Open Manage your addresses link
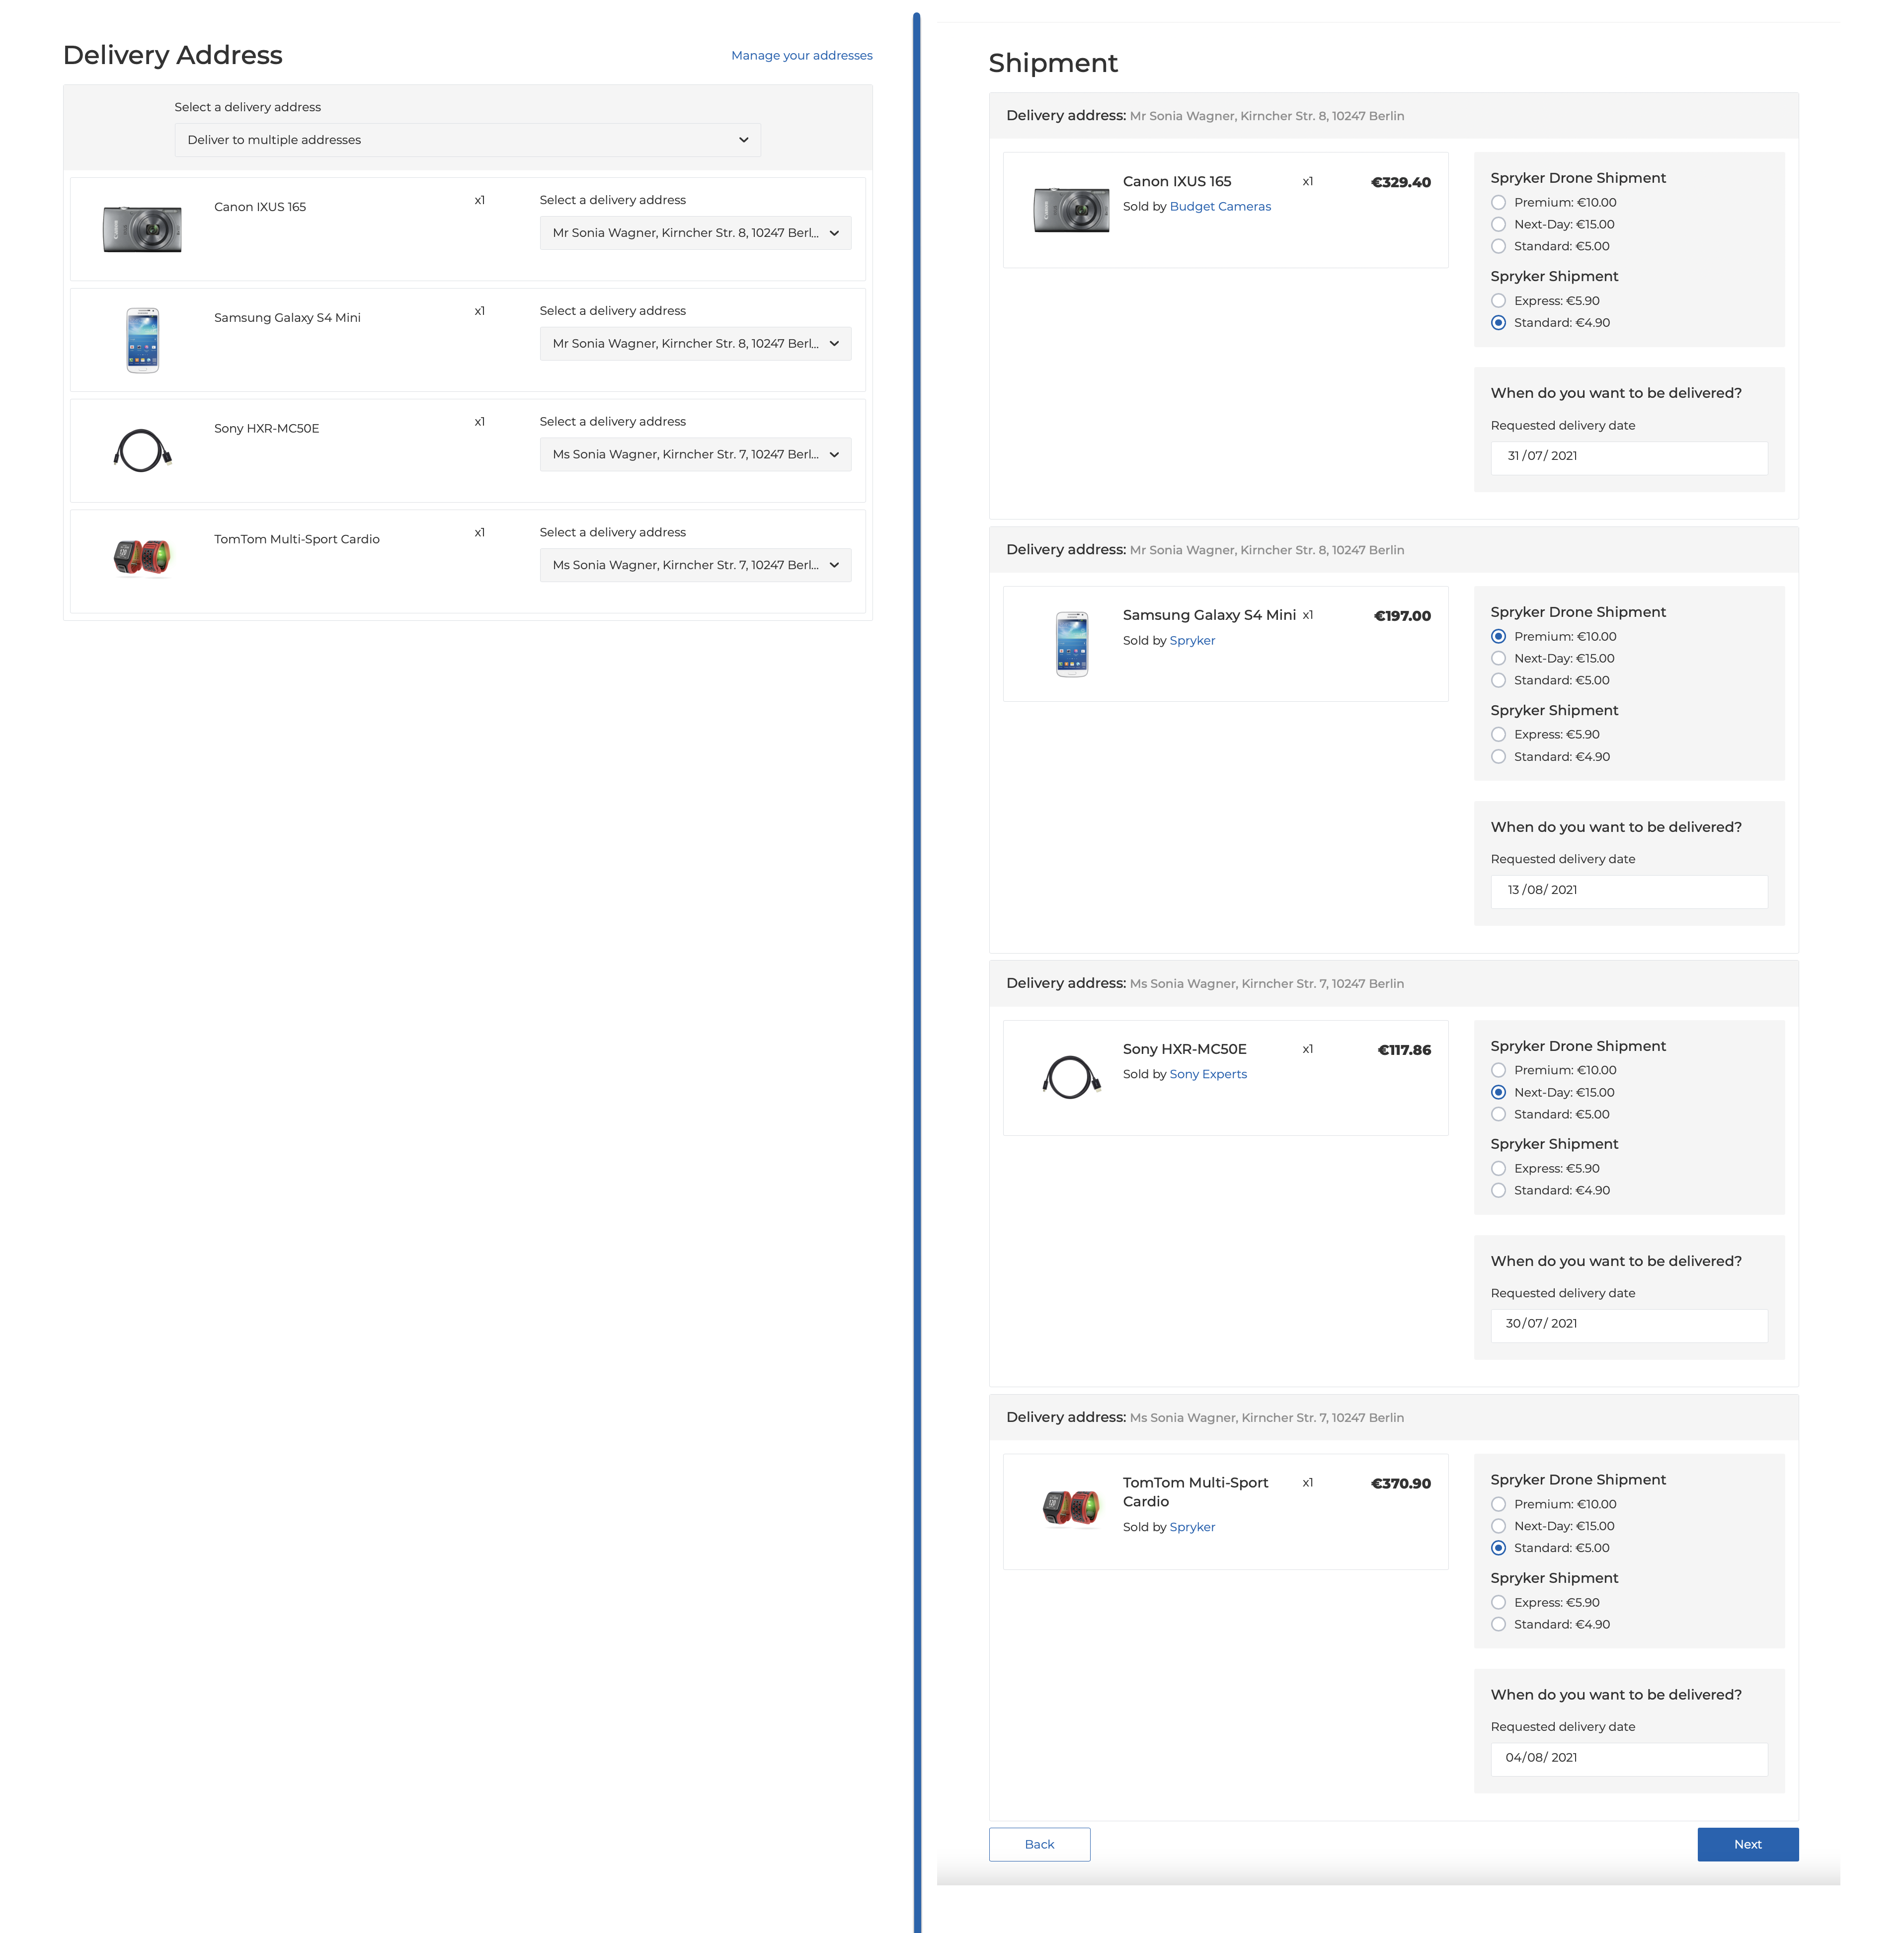 (x=801, y=55)
